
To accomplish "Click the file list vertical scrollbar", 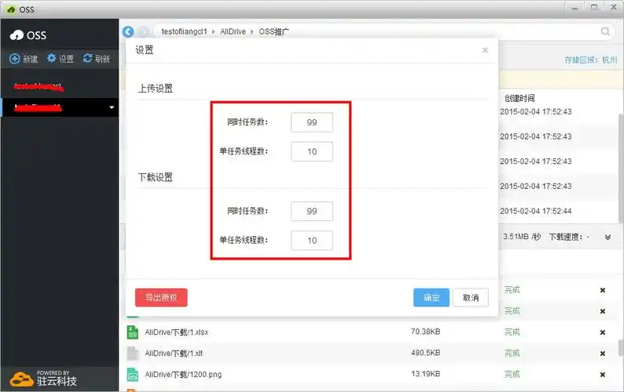I will (x=621, y=167).
